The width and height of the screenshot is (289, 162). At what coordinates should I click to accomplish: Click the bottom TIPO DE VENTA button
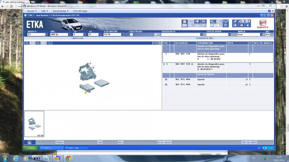point(249,142)
